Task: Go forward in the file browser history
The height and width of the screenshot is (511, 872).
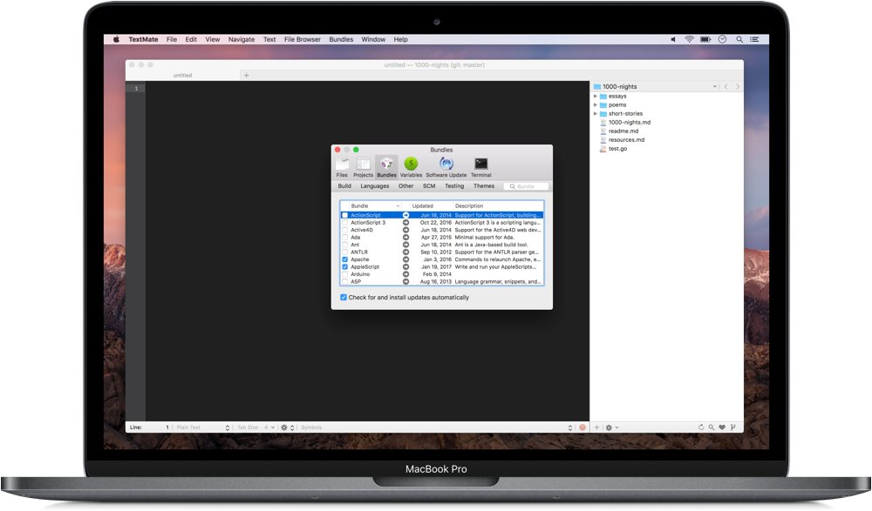Action: pyautogui.click(x=738, y=87)
